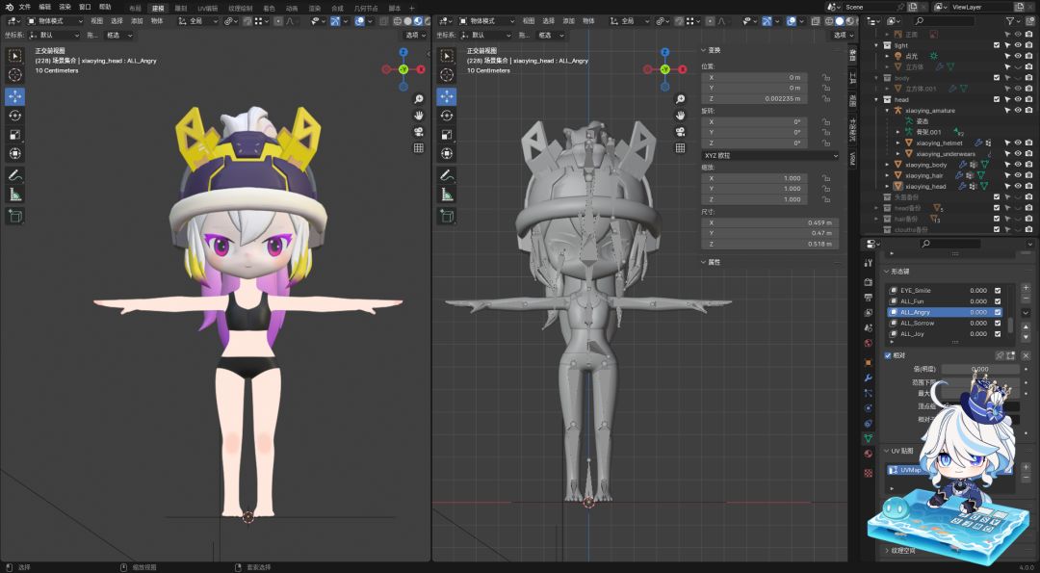
Task: Select ALL_Sorrow shape key in the list
Action: [918, 324]
